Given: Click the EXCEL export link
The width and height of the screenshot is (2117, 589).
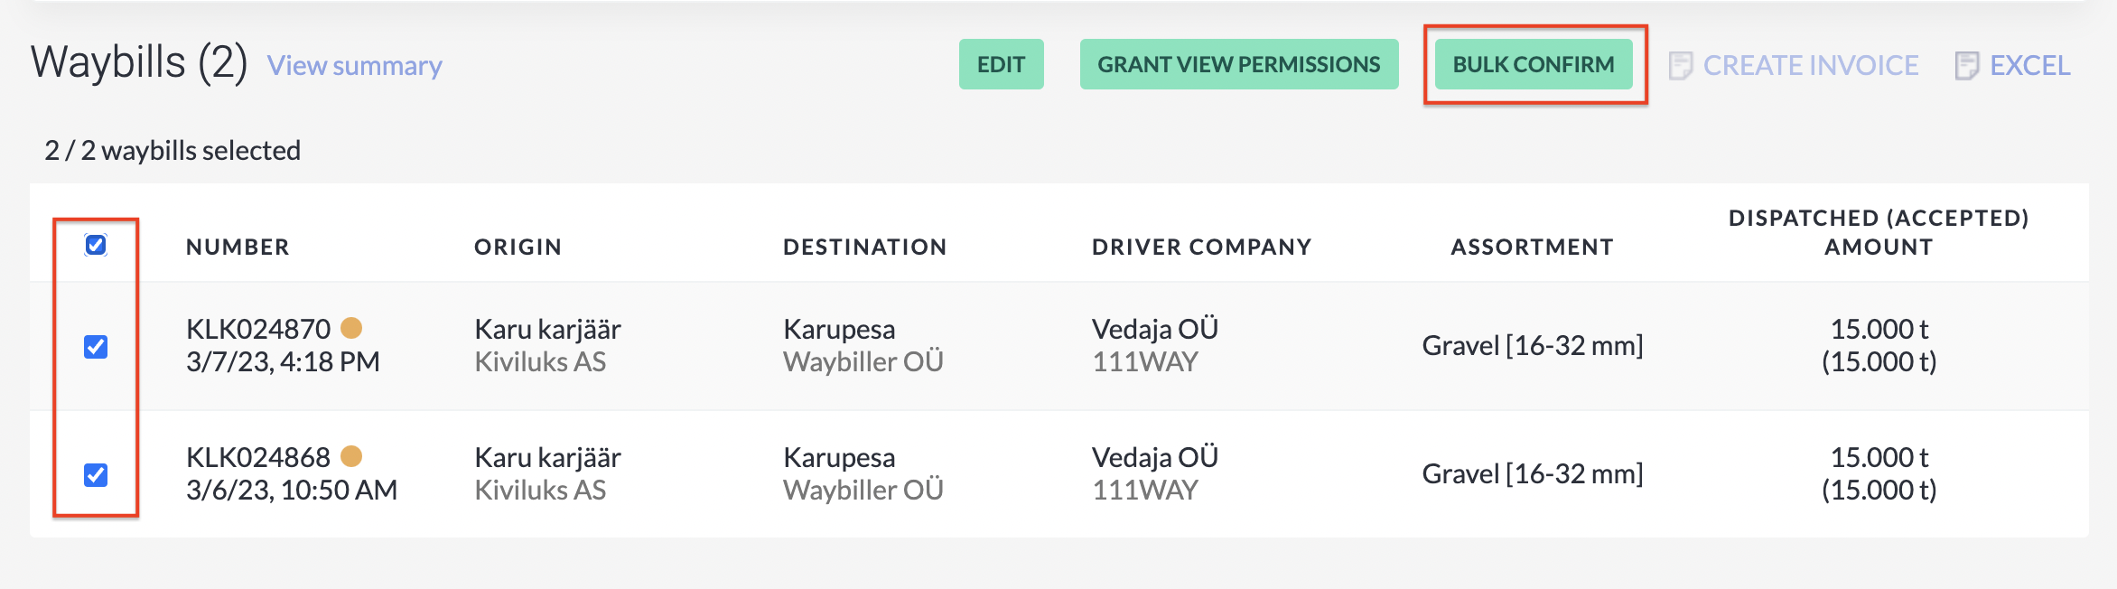Looking at the screenshot, I should coord(2030,66).
